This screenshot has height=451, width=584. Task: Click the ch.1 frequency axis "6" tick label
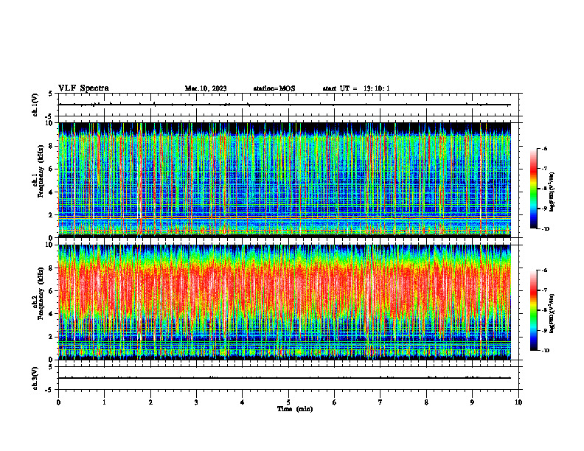tap(52, 169)
